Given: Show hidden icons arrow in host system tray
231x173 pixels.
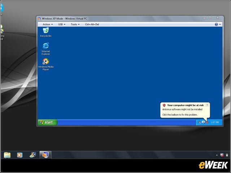Looking at the screenshot, I should point(217,155).
